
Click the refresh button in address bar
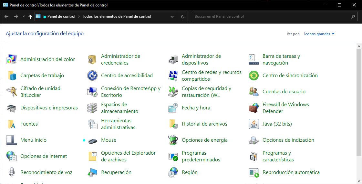point(183,16)
